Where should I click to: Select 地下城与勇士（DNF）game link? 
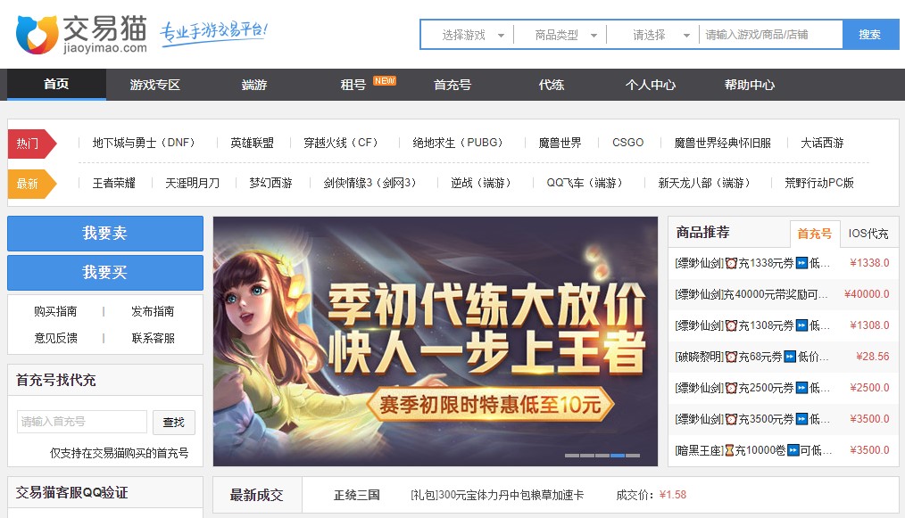pos(146,143)
